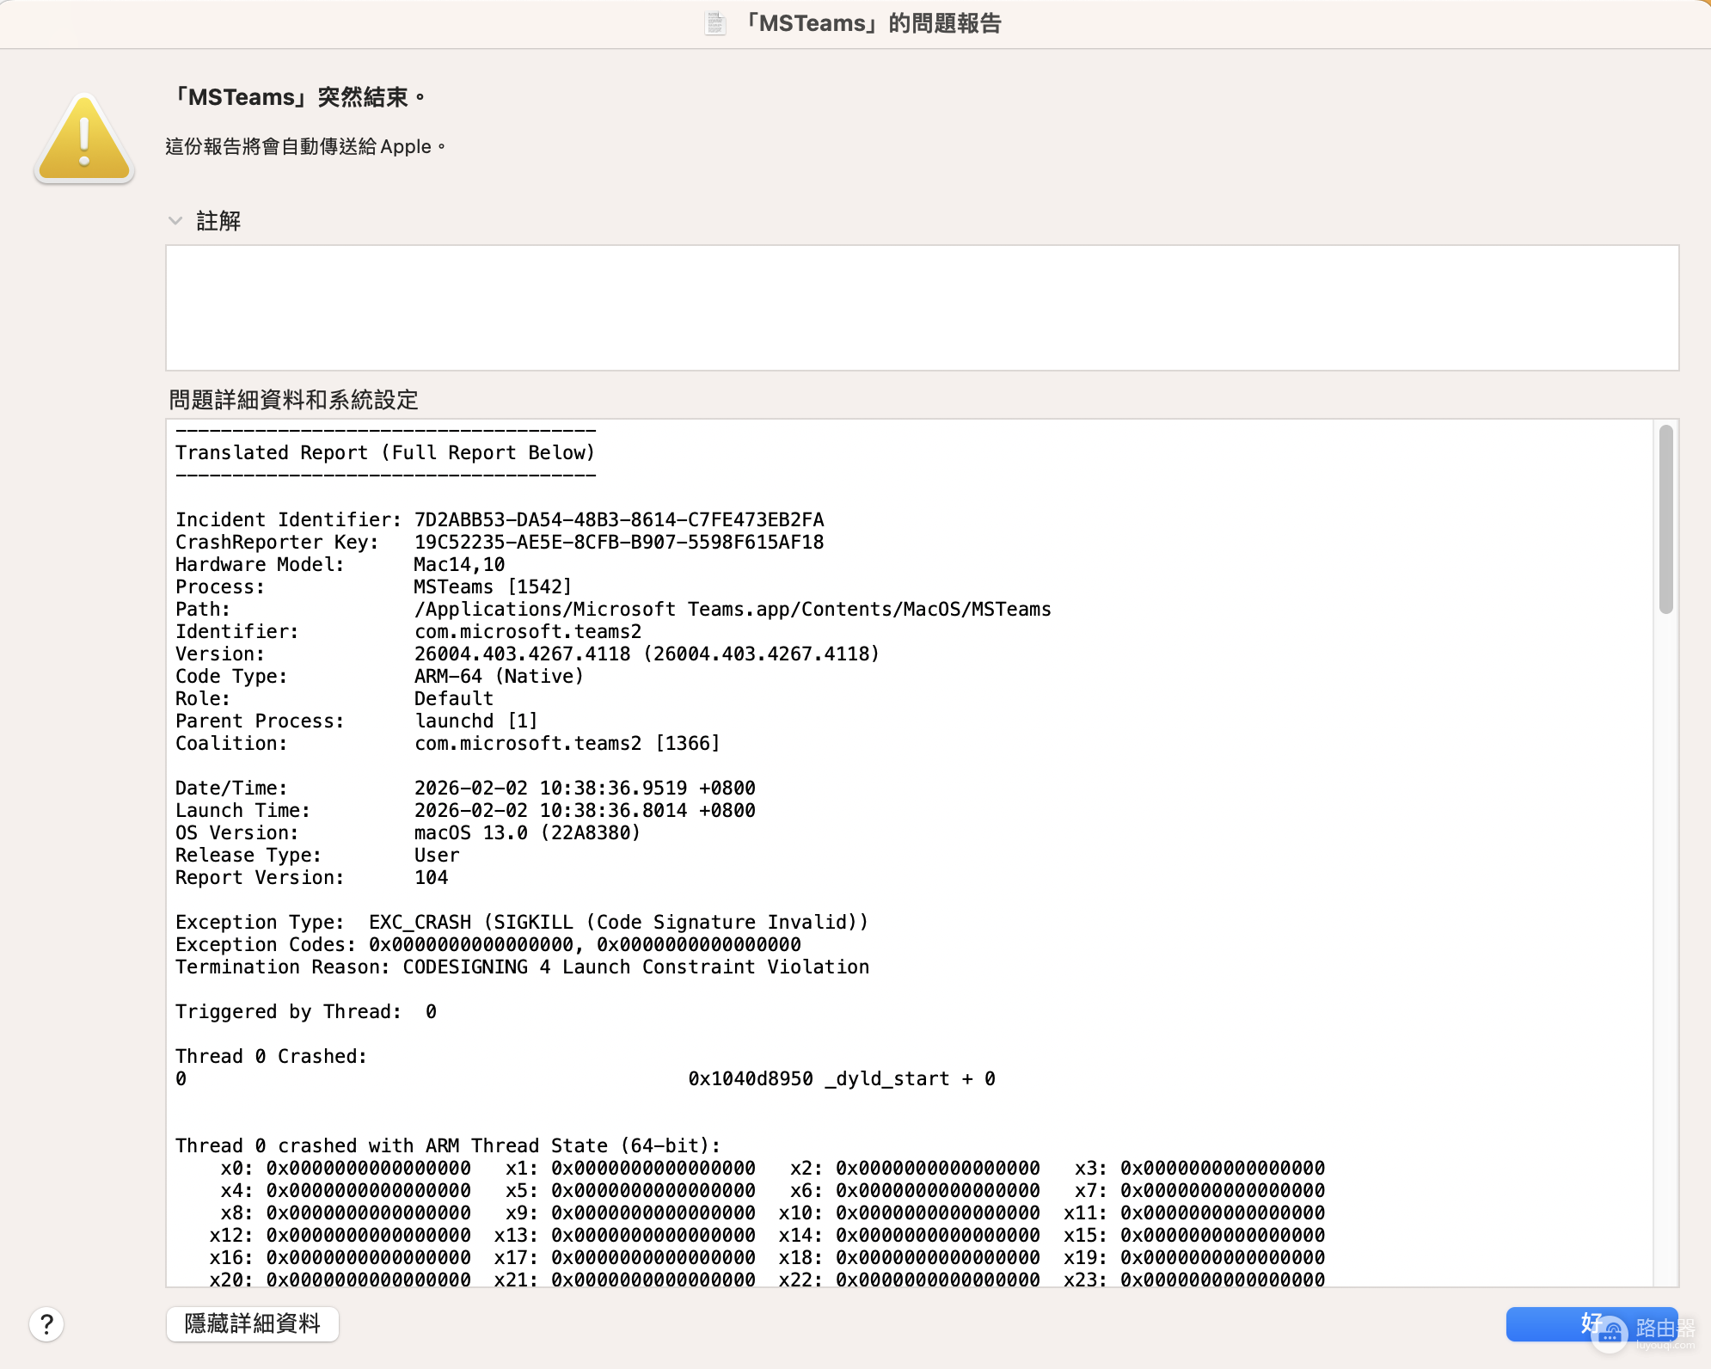Click the Exception Codes line

tap(488, 944)
